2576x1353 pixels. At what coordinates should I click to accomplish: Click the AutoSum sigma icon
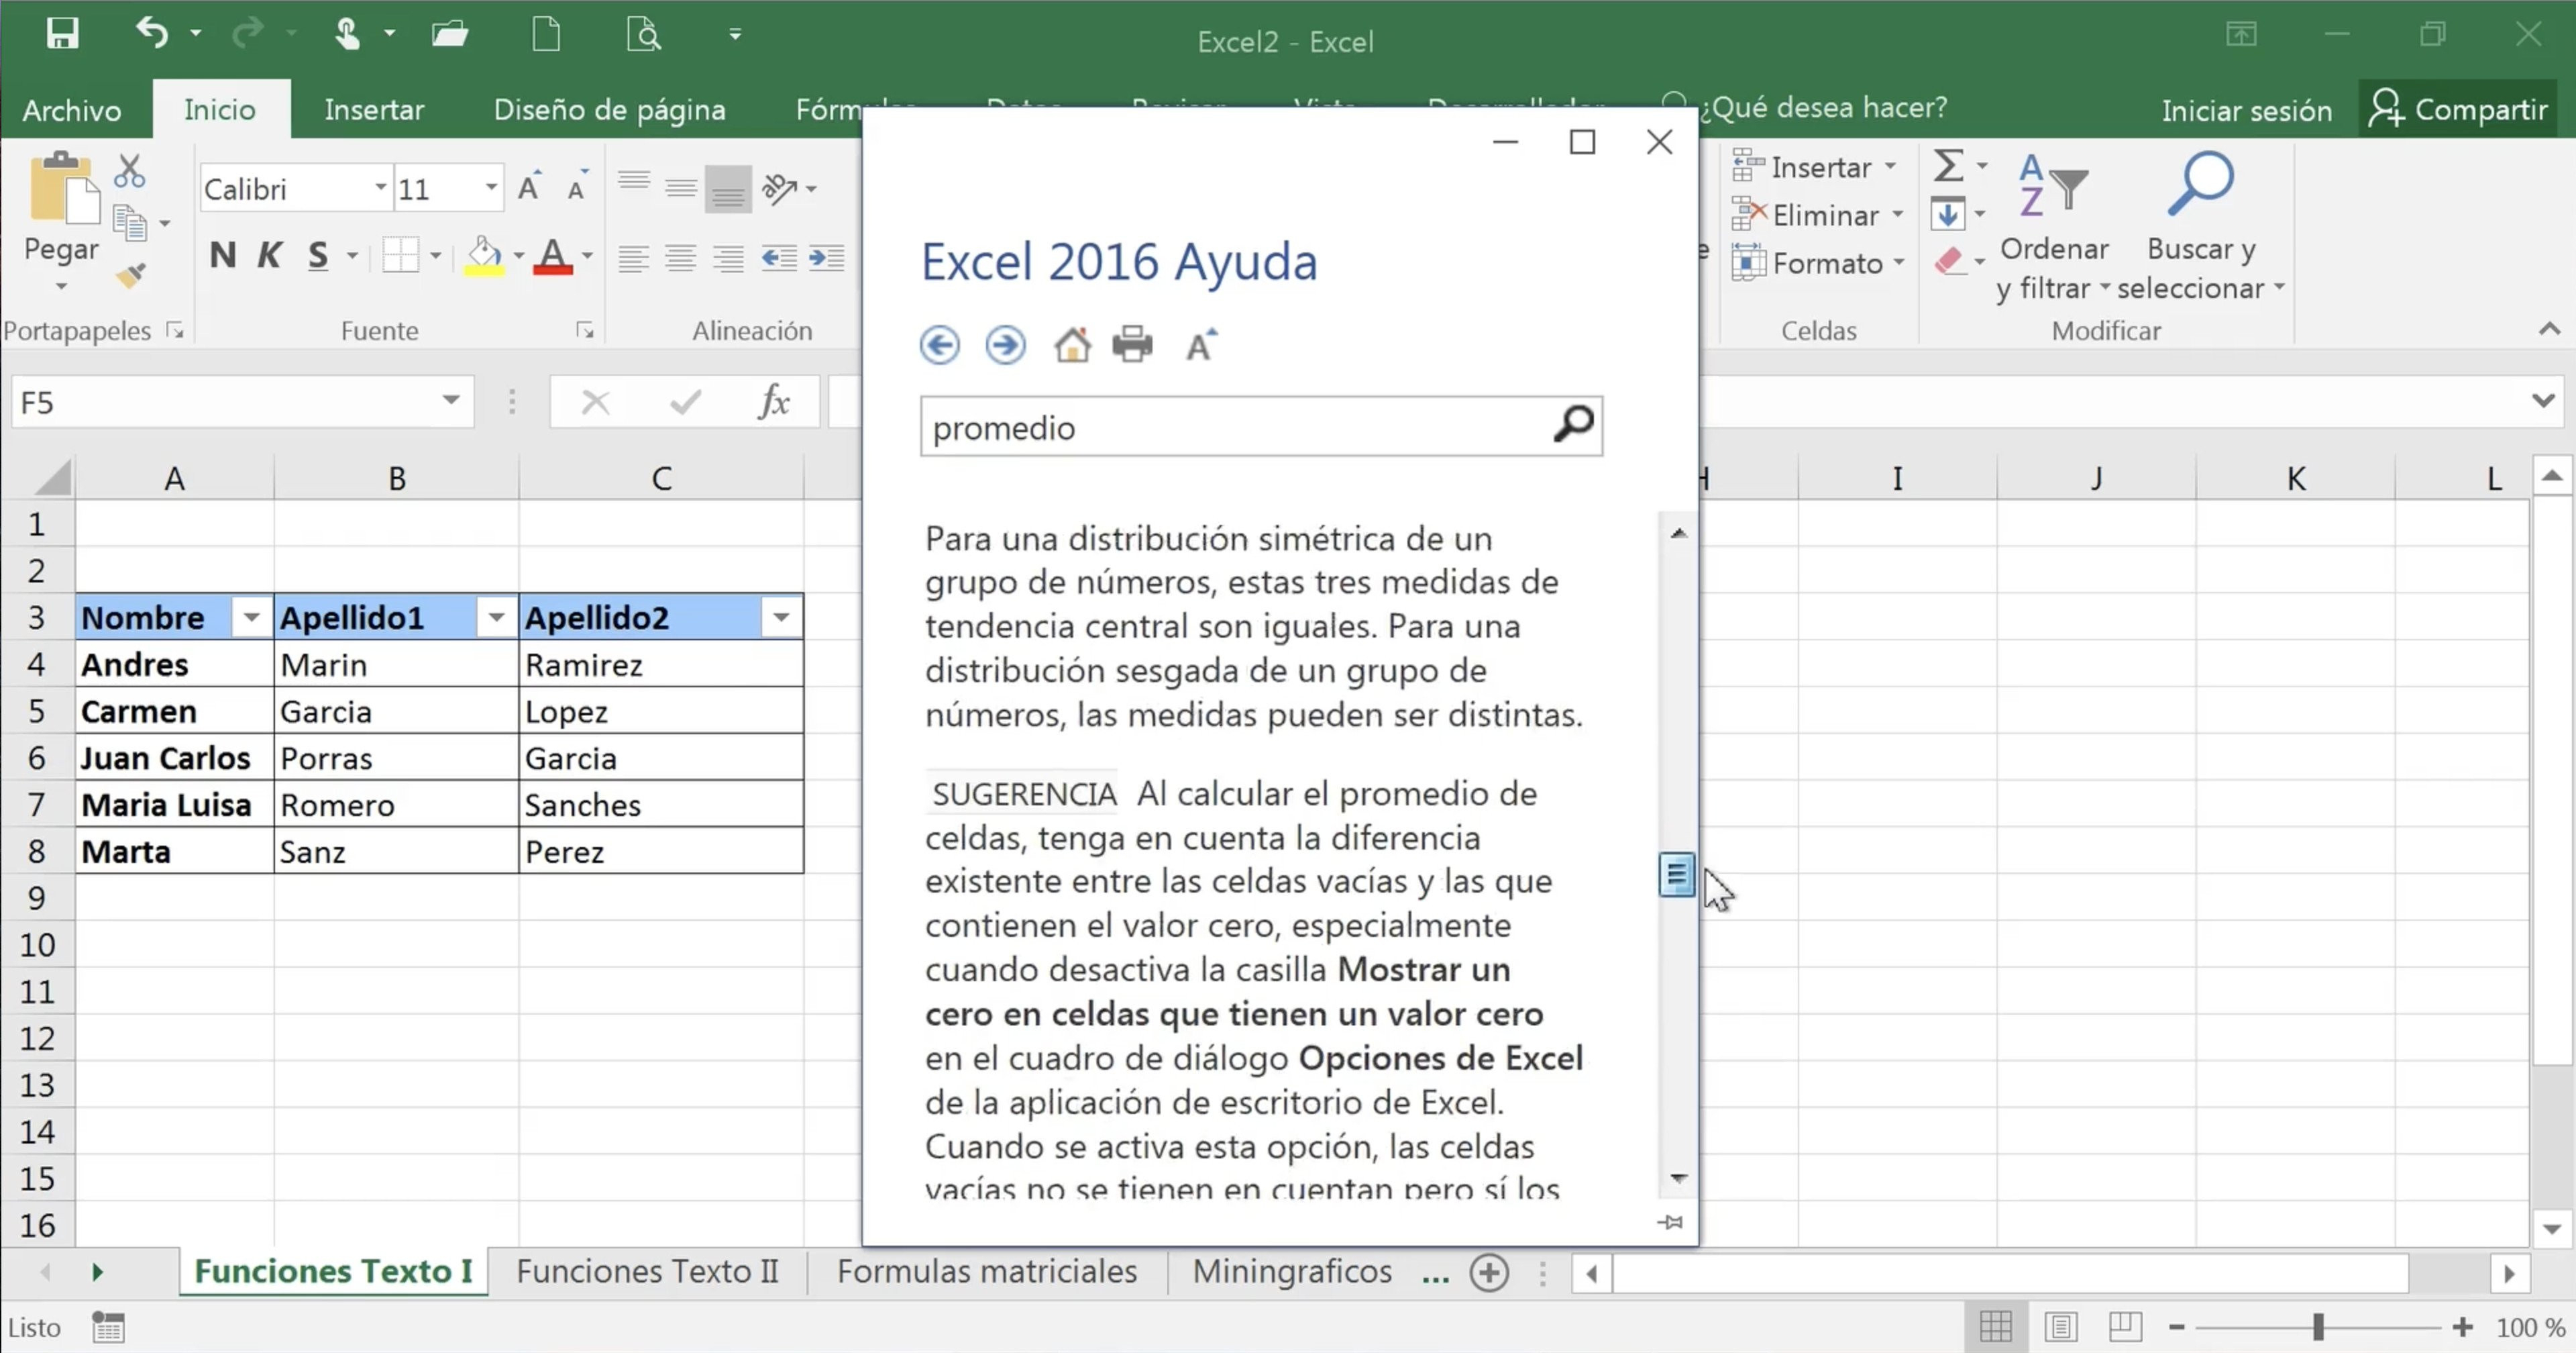pyautogui.click(x=1947, y=166)
